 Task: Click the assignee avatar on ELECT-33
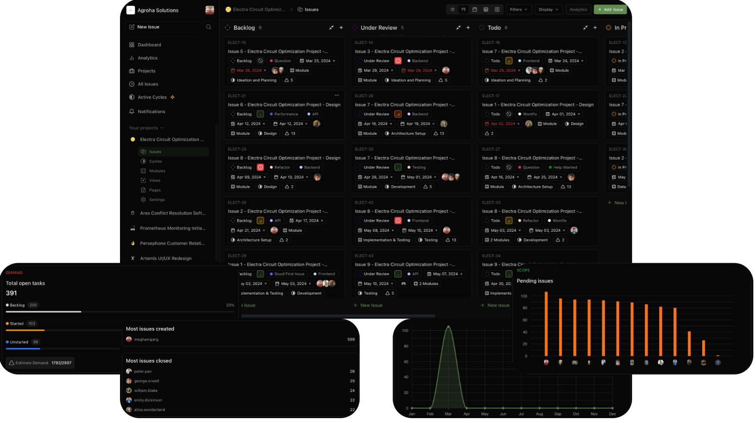click(x=574, y=230)
